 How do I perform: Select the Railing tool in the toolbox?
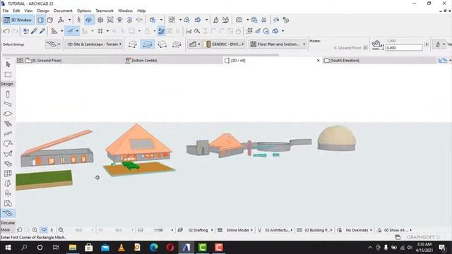[x=8, y=133]
